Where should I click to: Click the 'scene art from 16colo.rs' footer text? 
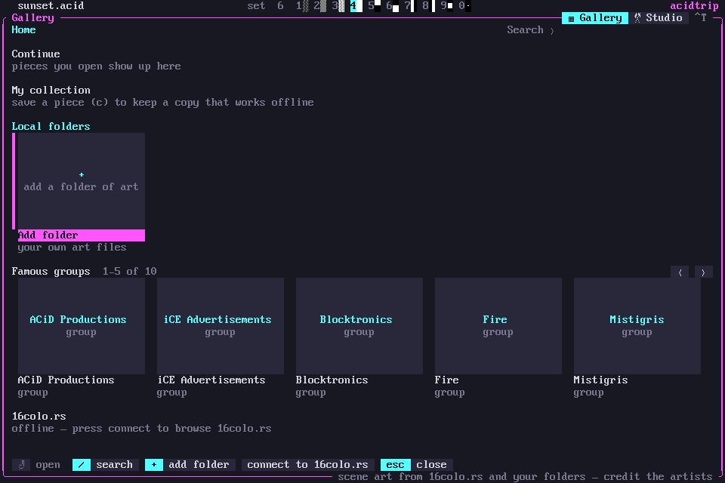pos(525,476)
